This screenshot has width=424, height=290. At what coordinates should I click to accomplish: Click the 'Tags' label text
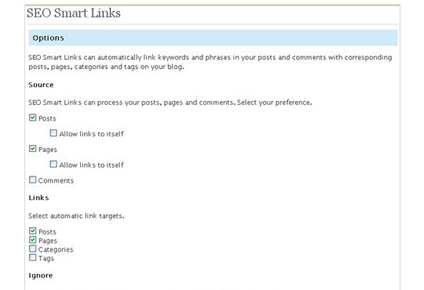[46, 259]
